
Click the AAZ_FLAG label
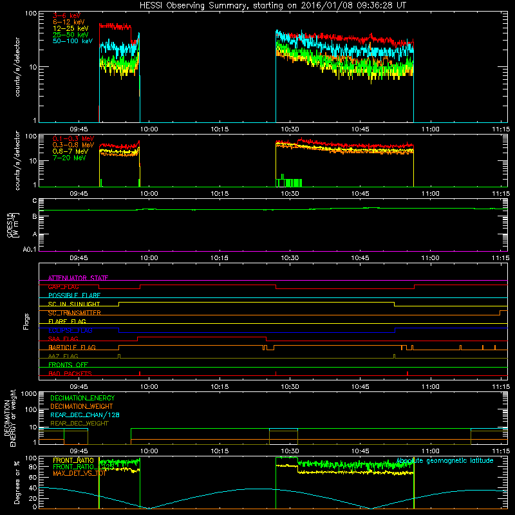pyautogui.click(x=63, y=356)
